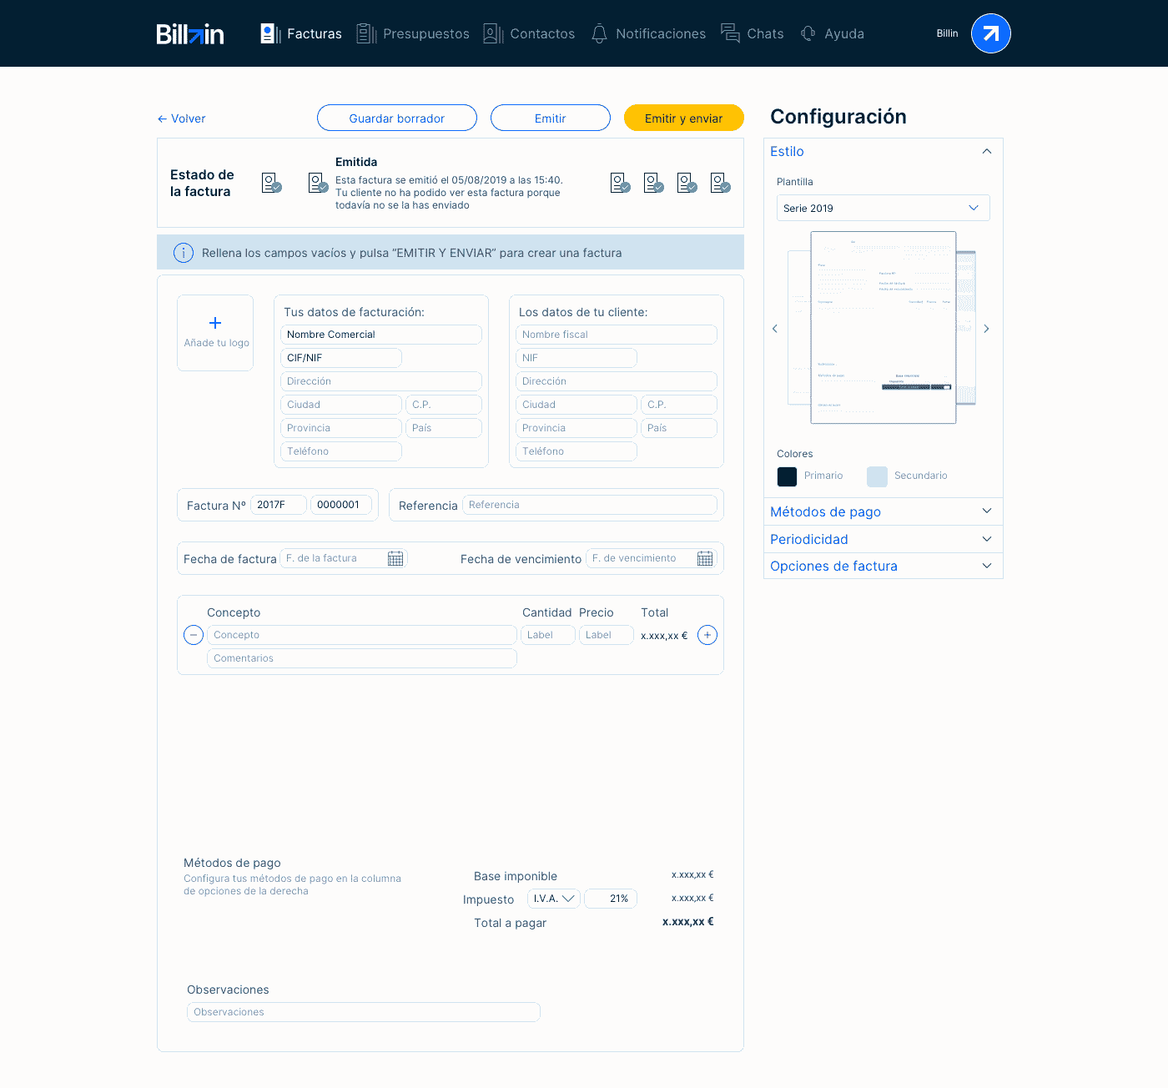Show previous template with left arrow

pos(775,329)
